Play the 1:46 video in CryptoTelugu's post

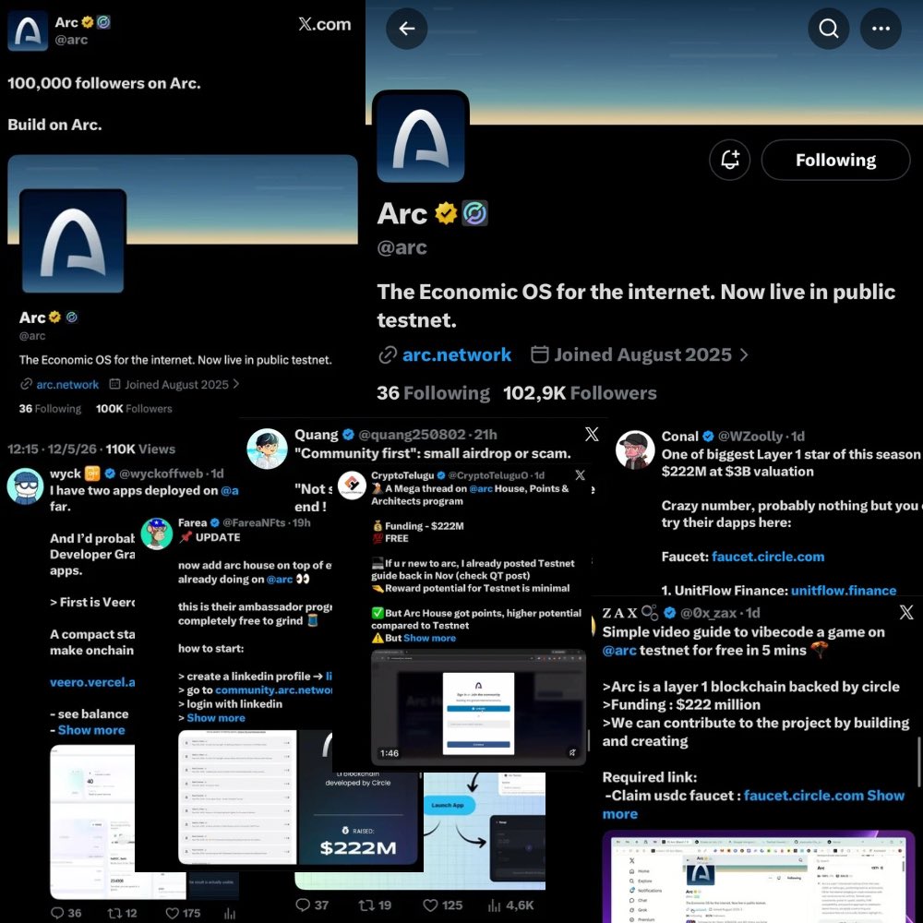478,708
